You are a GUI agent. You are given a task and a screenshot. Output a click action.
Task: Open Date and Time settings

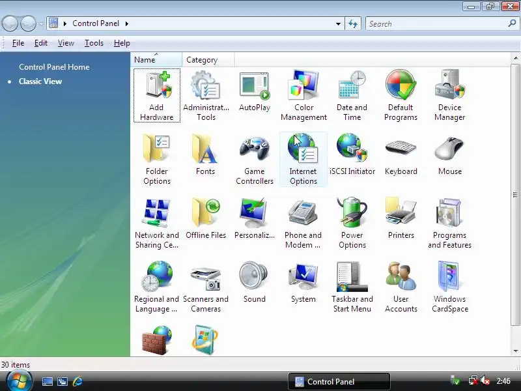click(352, 95)
